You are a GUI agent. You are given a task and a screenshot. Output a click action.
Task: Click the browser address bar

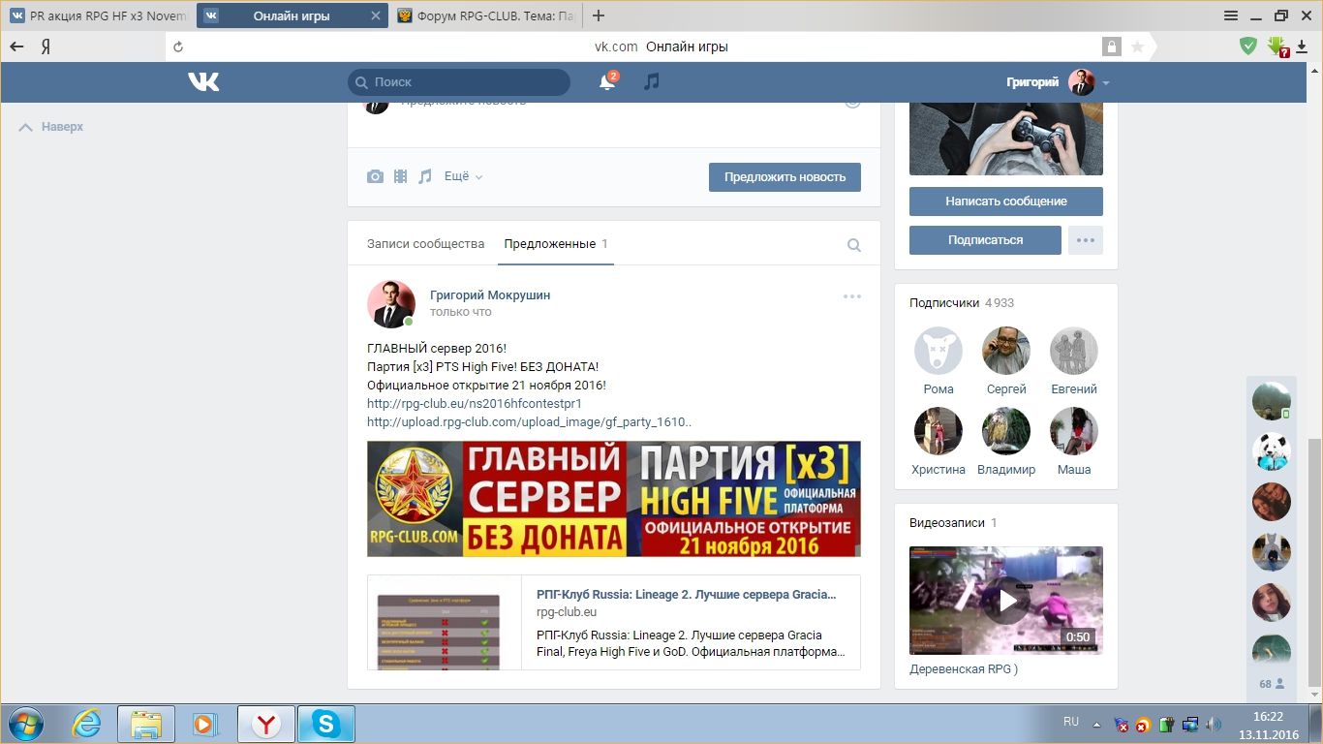pos(661,46)
